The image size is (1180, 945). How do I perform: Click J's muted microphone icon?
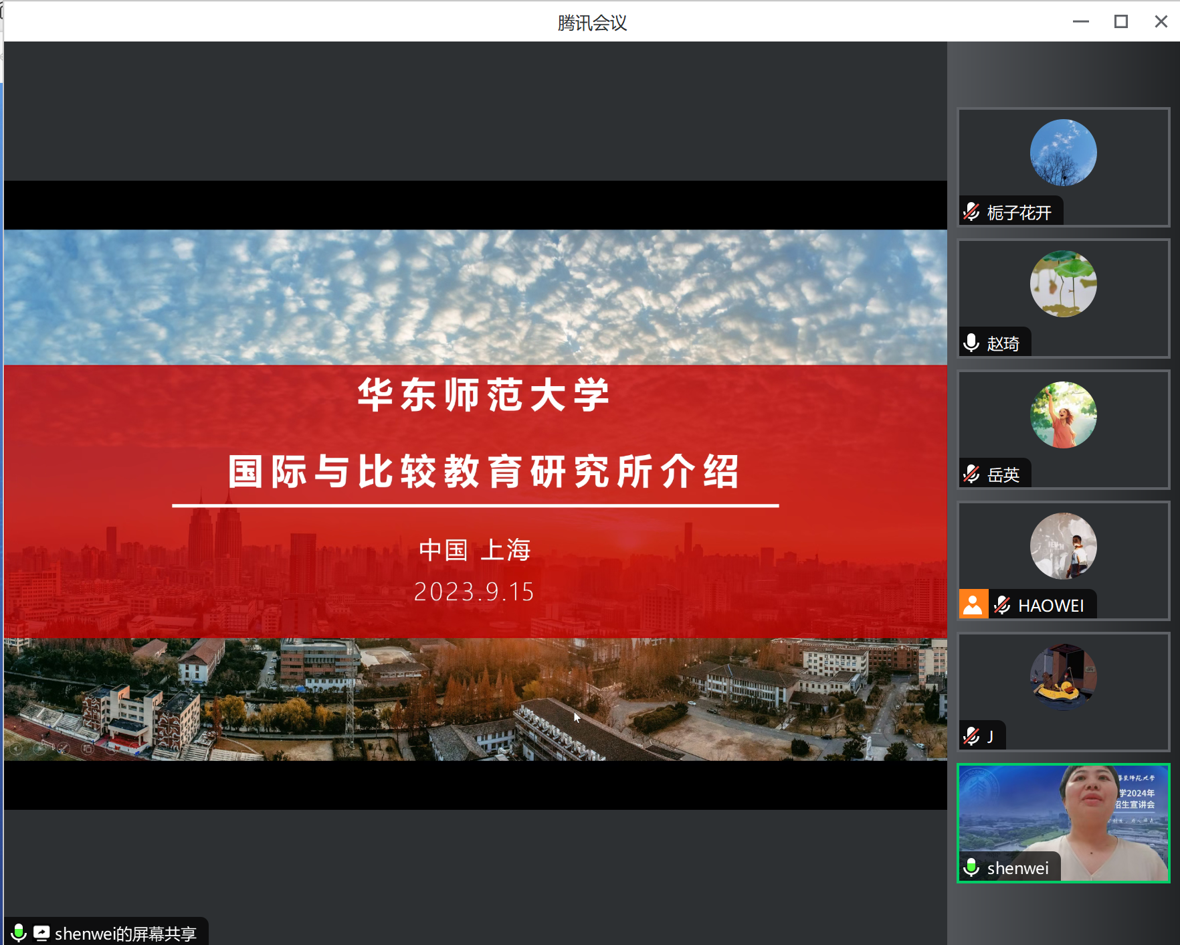(x=971, y=736)
